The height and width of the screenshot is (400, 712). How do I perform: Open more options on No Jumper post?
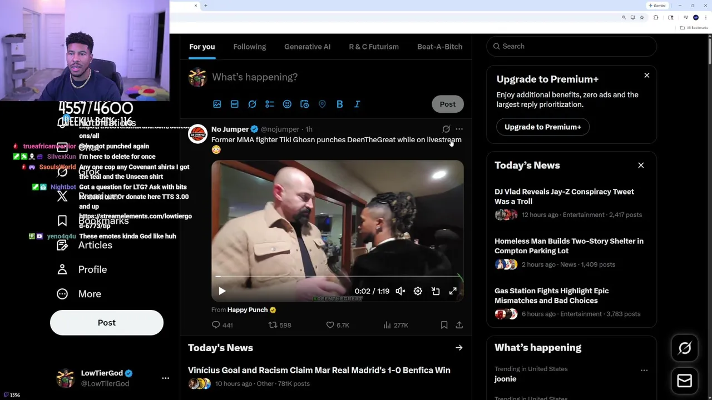tap(459, 129)
